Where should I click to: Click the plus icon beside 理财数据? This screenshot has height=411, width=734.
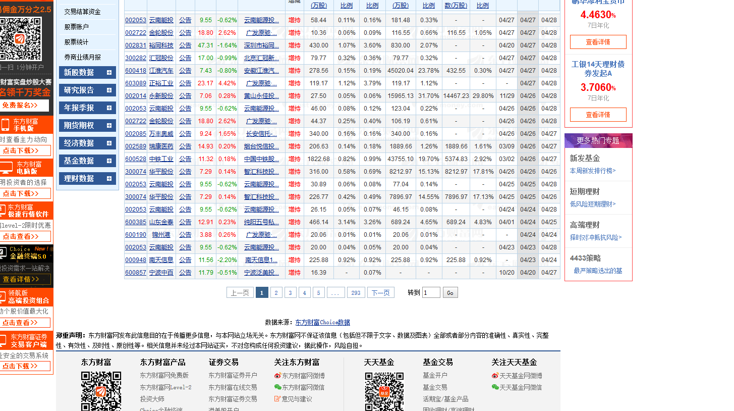109,179
